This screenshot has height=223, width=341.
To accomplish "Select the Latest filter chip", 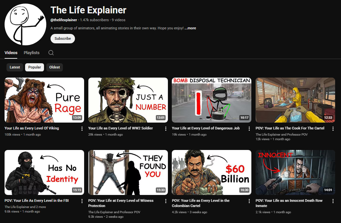I will [x=15, y=67].
